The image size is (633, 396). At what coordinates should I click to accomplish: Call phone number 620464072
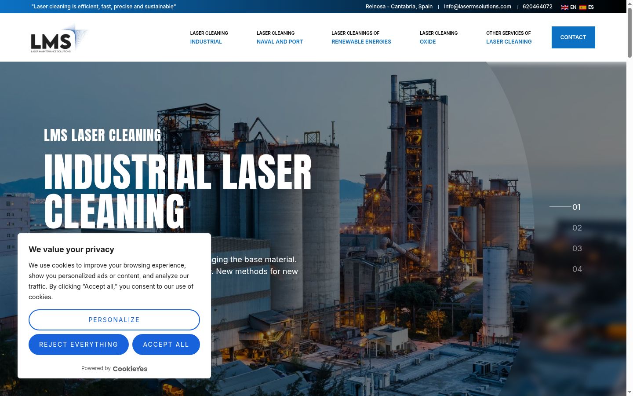click(538, 7)
